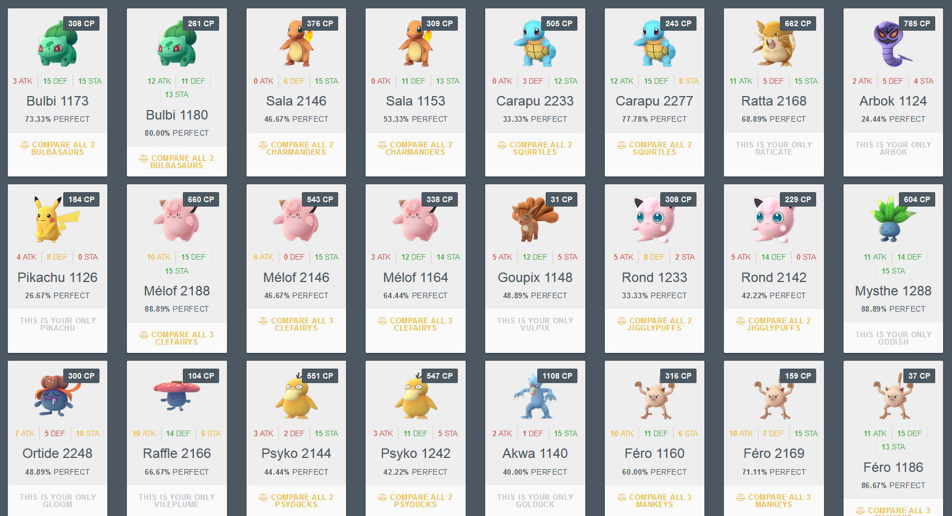952x516 pixels.
Task: Click the Vulpix sprite named Goupix 1148
Action: point(534,219)
